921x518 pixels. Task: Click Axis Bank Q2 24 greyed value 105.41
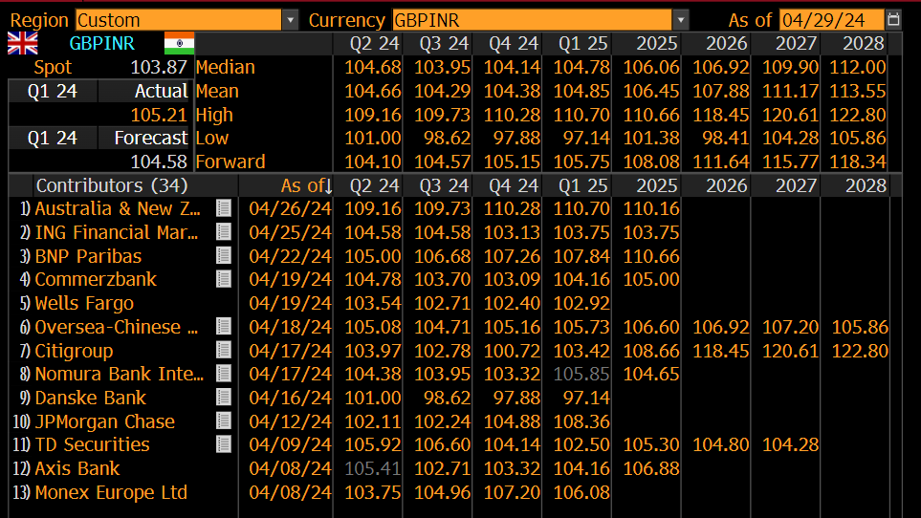tap(372, 468)
